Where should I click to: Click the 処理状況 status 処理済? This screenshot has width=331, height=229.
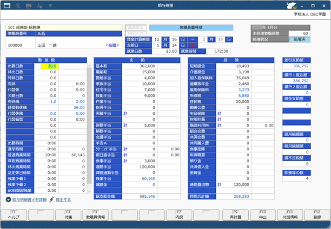point(299,39)
